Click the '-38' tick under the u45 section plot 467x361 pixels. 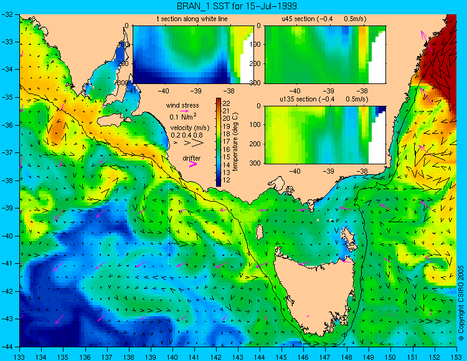coord(362,91)
